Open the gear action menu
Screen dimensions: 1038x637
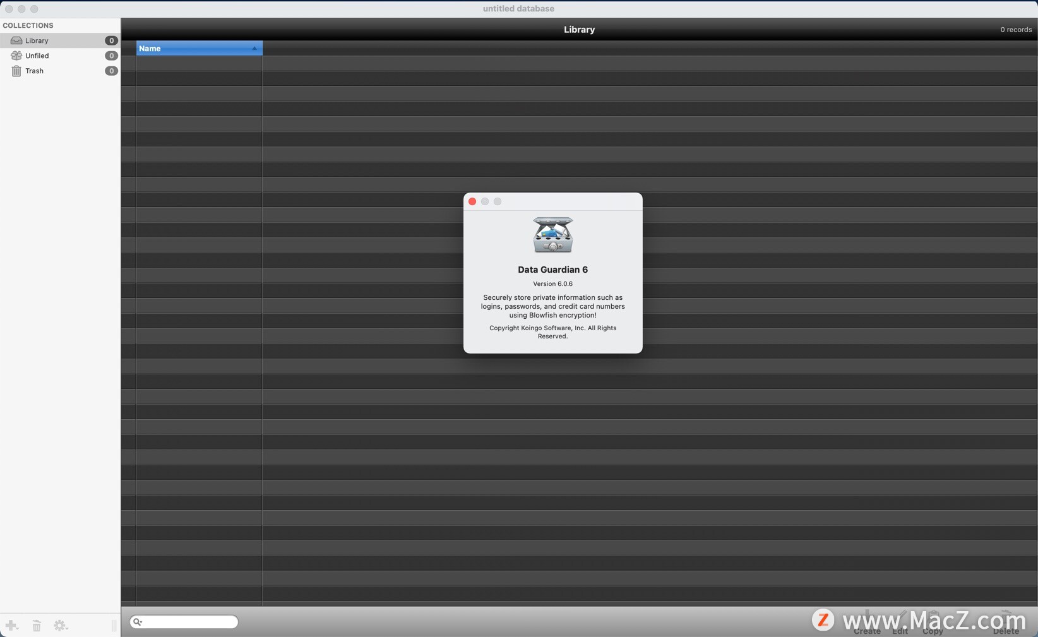click(x=61, y=626)
